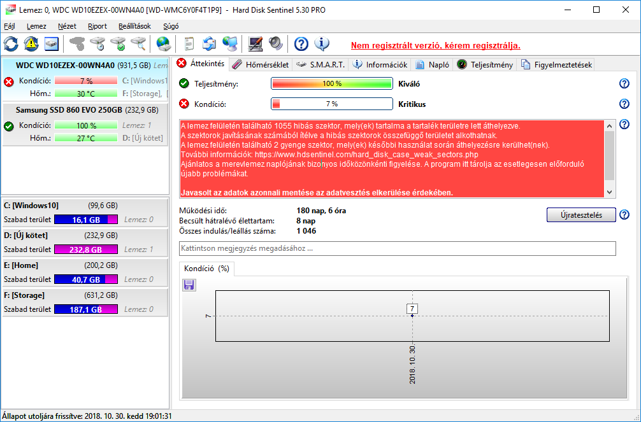Click red error icon beside WDC disk Kondíció
The height and width of the screenshot is (422, 641).
click(8, 81)
